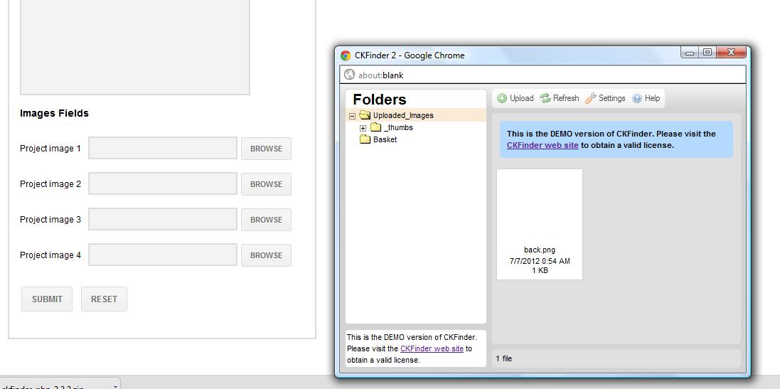The width and height of the screenshot is (780, 389).
Task: Open CKFinder web site link below folder tree
Action: pyautogui.click(x=432, y=348)
